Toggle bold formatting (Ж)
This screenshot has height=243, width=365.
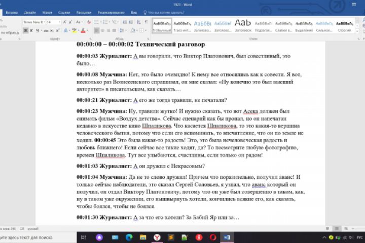coord(25,30)
